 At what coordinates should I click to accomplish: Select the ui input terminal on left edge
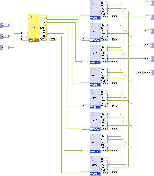point(5,47)
